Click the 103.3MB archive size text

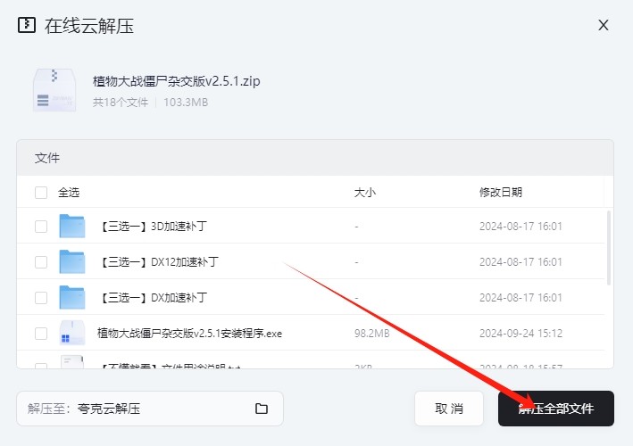(186, 103)
